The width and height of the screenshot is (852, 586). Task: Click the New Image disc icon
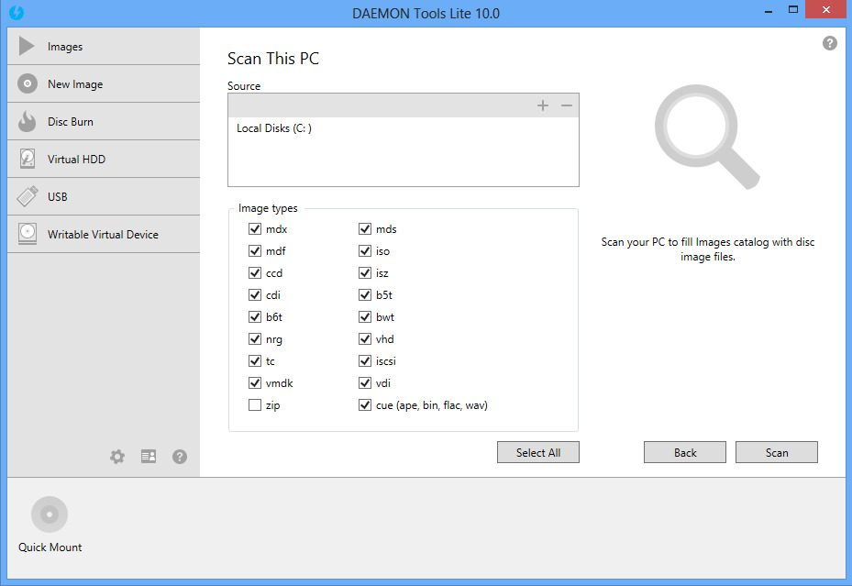[28, 84]
